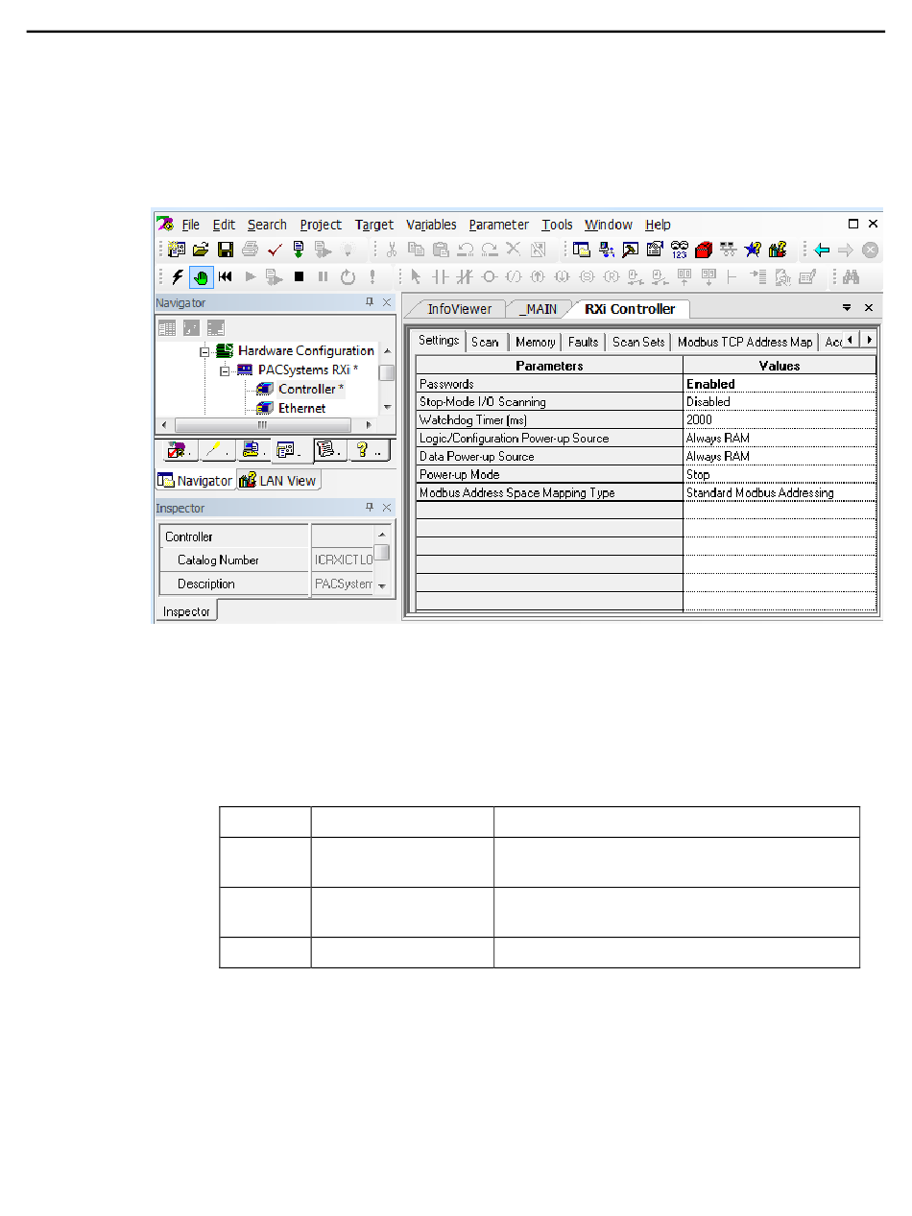
Task: Click the Navigator yellow question mark tab
Action: coord(370,449)
